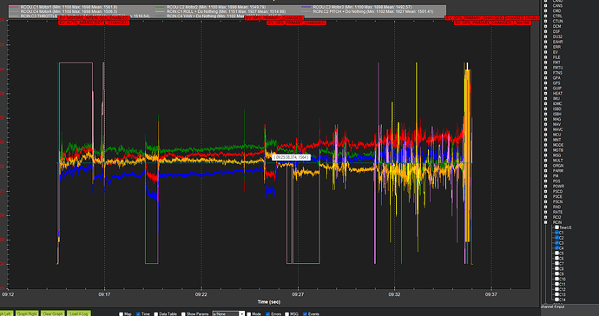Click the Clear Graph button
Viewport: 599px width, 316px height.
coord(53,313)
